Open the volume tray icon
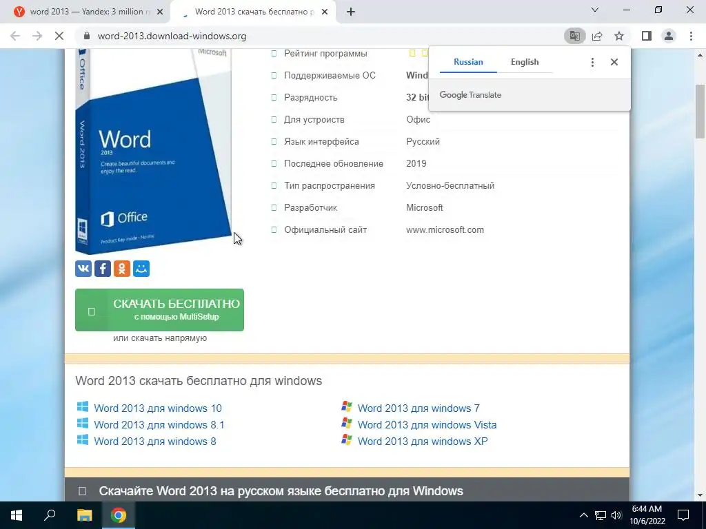The height and width of the screenshot is (529, 706). pyautogui.click(x=616, y=515)
